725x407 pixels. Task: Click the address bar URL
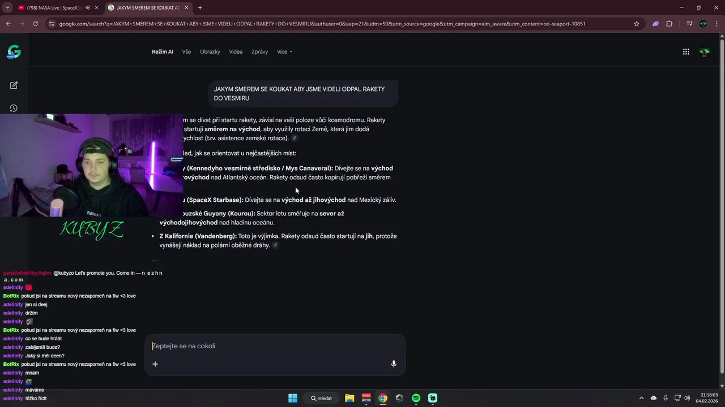322,24
